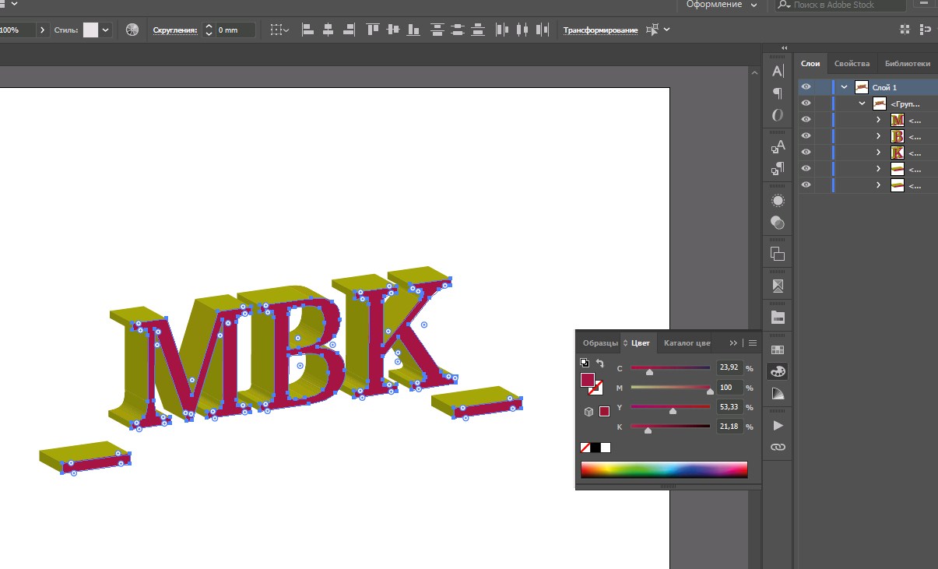Switch to the Каталог цветов tab
Screen dimensions: 938x569
pyautogui.click(x=687, y=342)
